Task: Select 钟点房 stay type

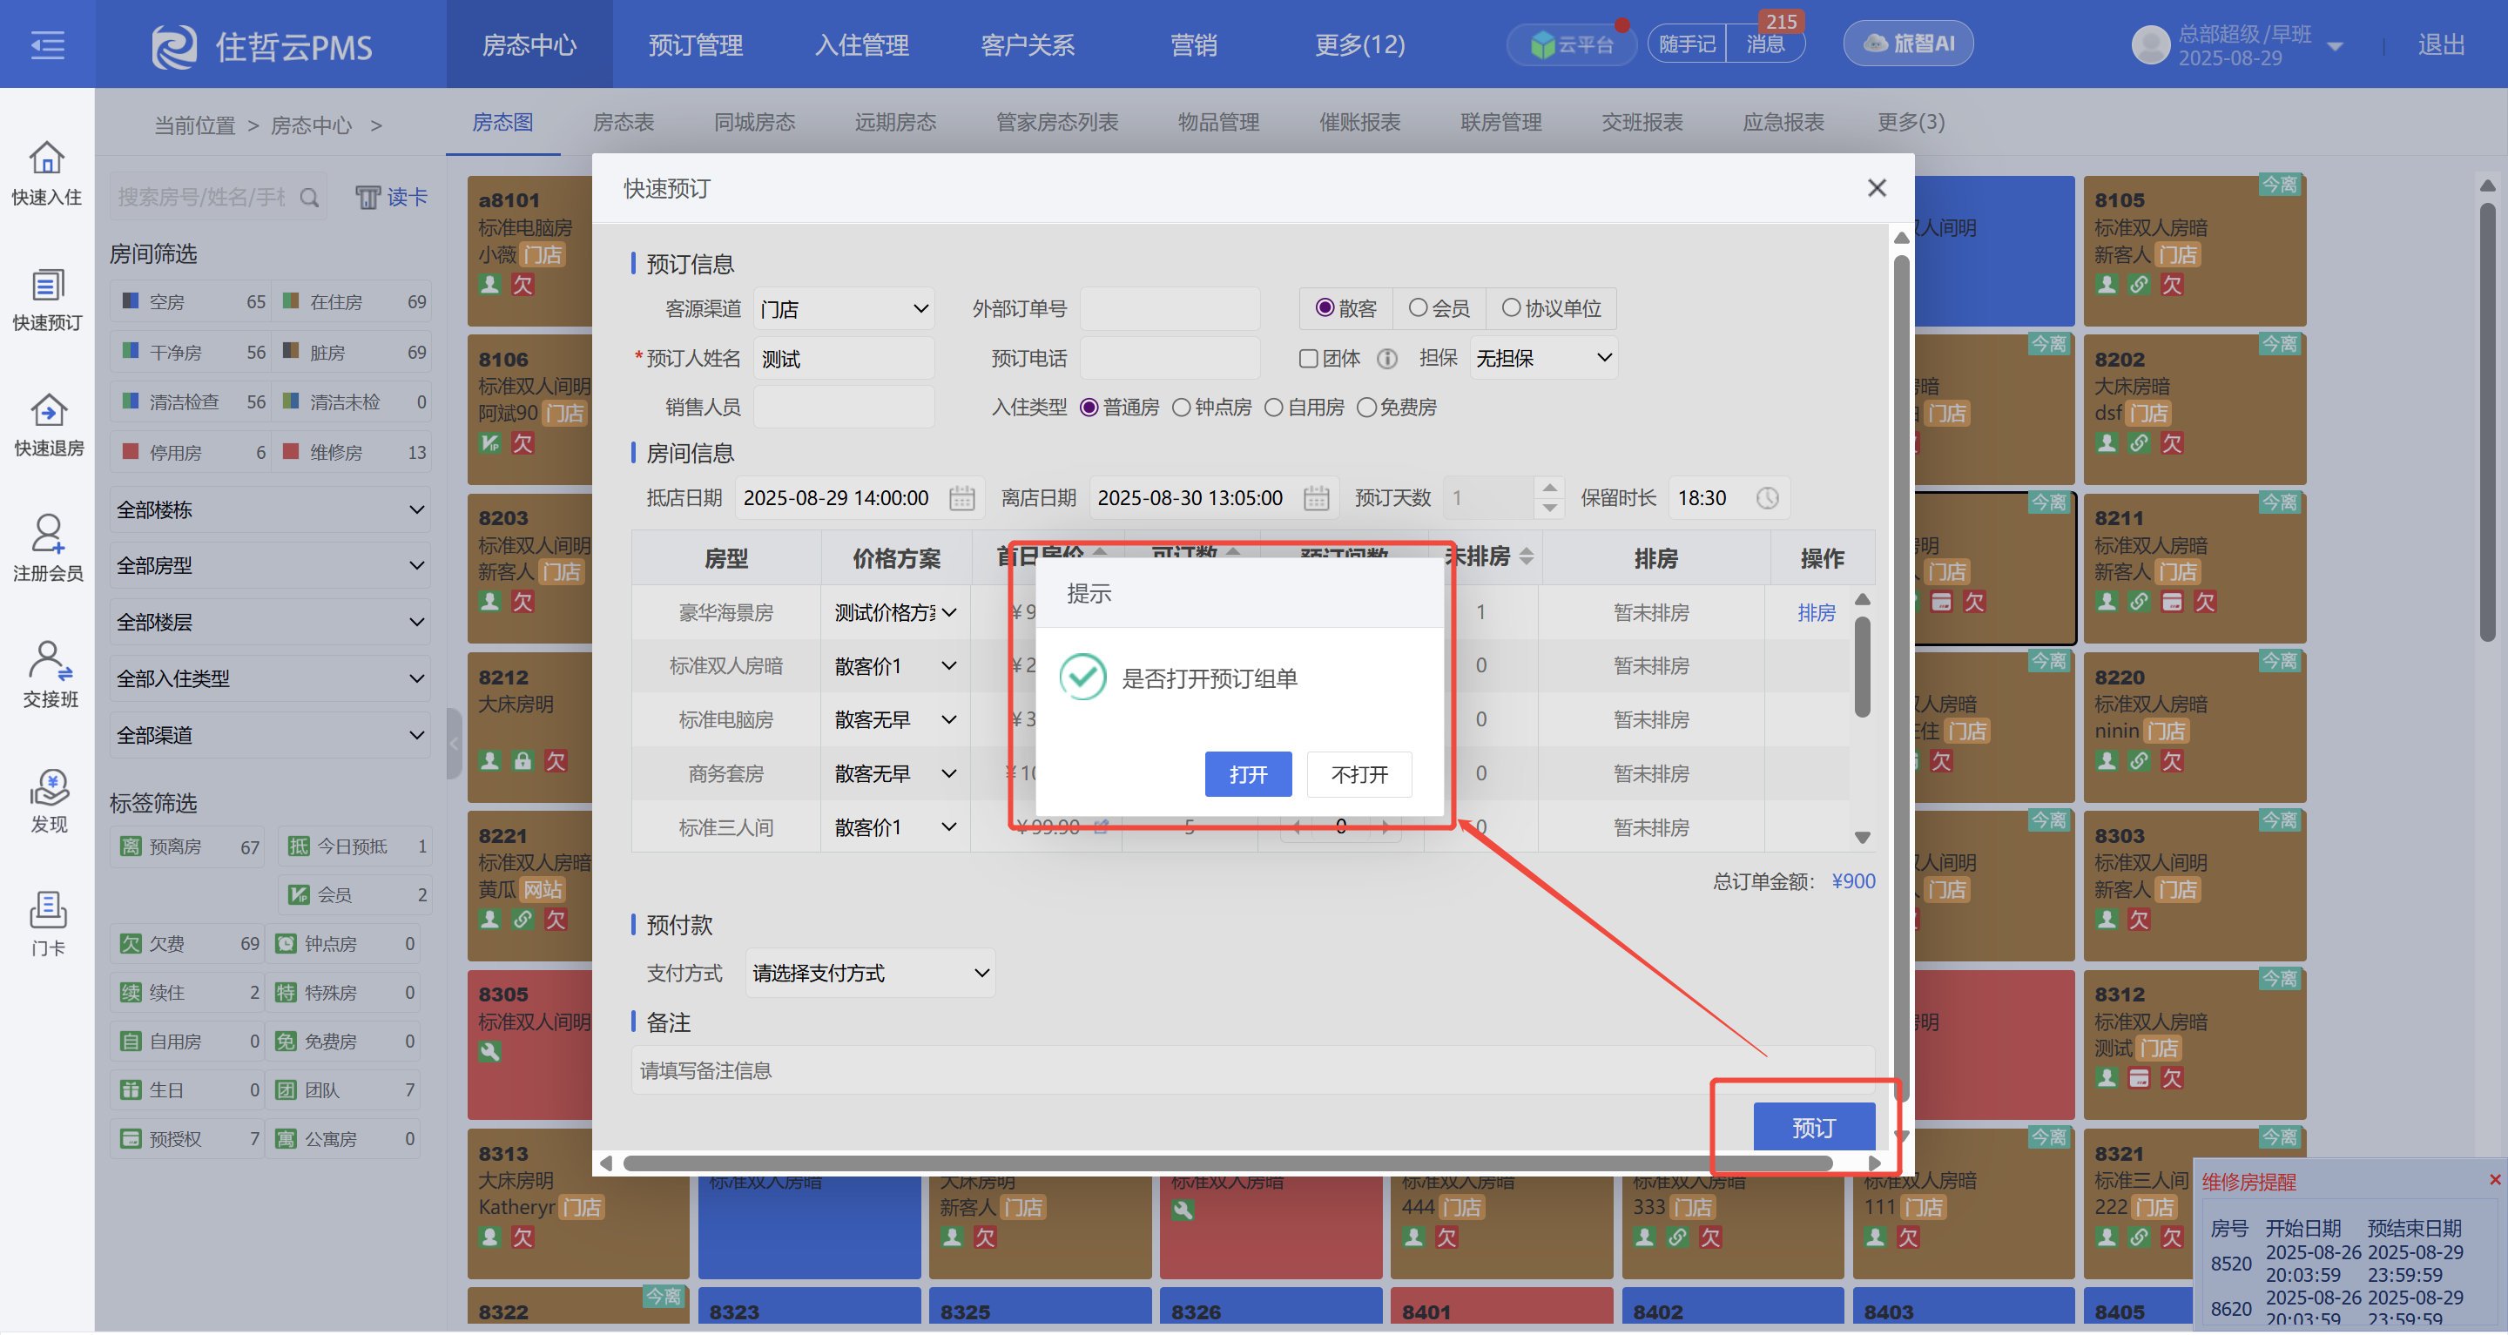Action: [x=1181, y=407]
